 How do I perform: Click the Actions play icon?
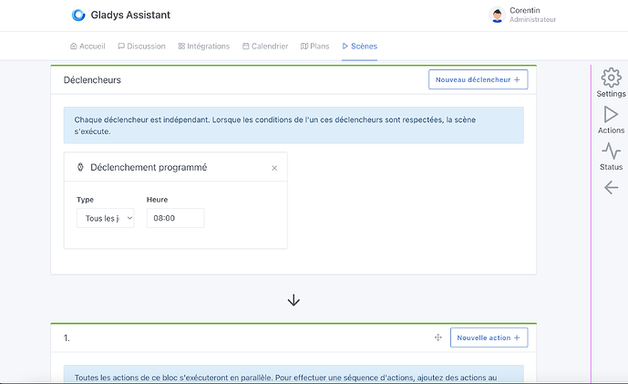(611, 115)
